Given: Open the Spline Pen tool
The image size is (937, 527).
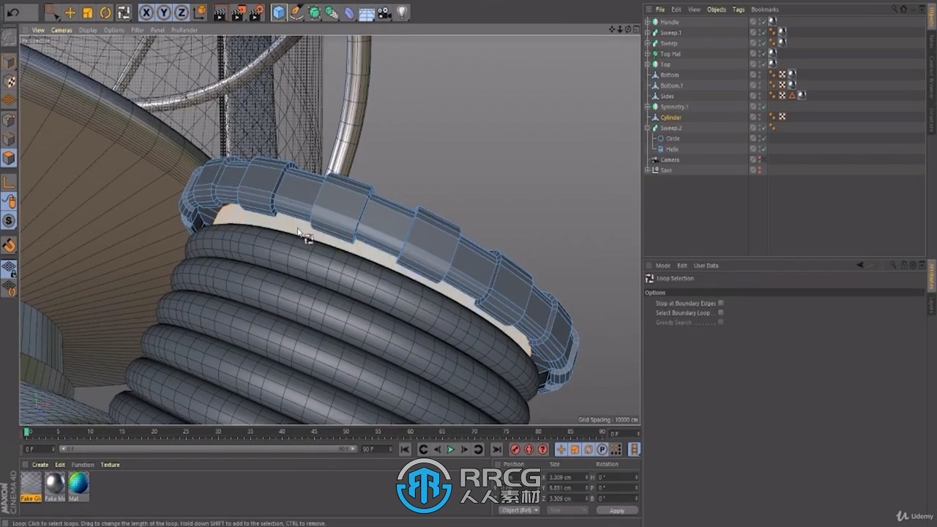Looking at the screenshot, I should click(x=296, y=12).
